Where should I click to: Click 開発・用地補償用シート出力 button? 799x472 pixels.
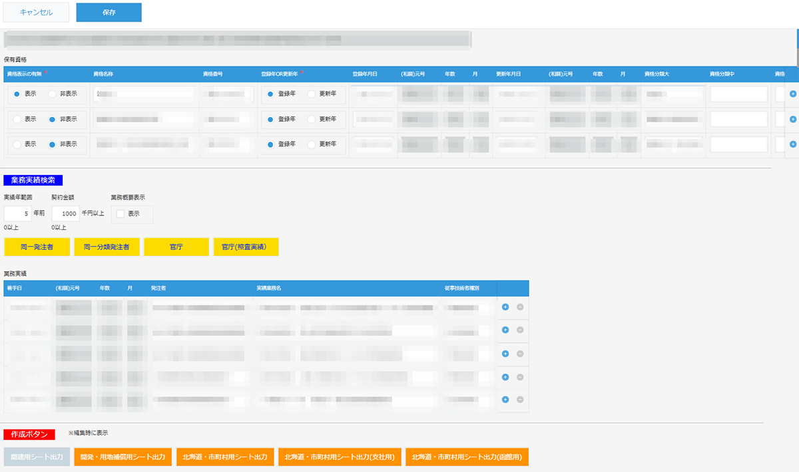click(x=123, y=457)
